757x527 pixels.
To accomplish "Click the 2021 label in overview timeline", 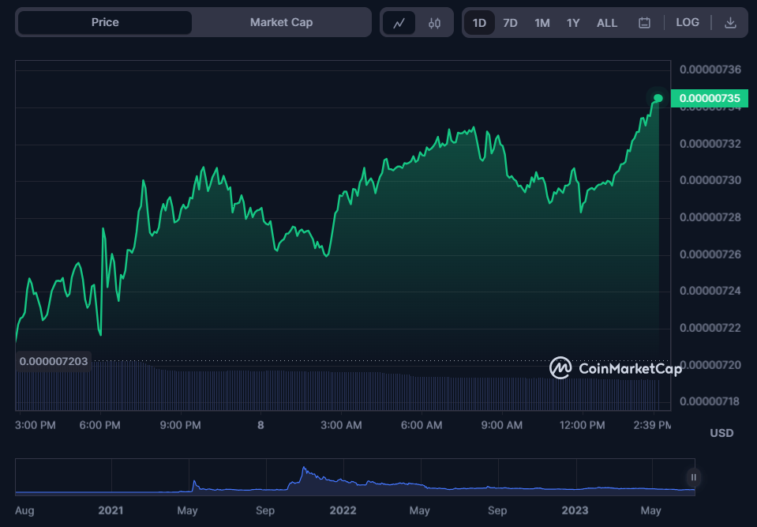I will pos(111,510).
